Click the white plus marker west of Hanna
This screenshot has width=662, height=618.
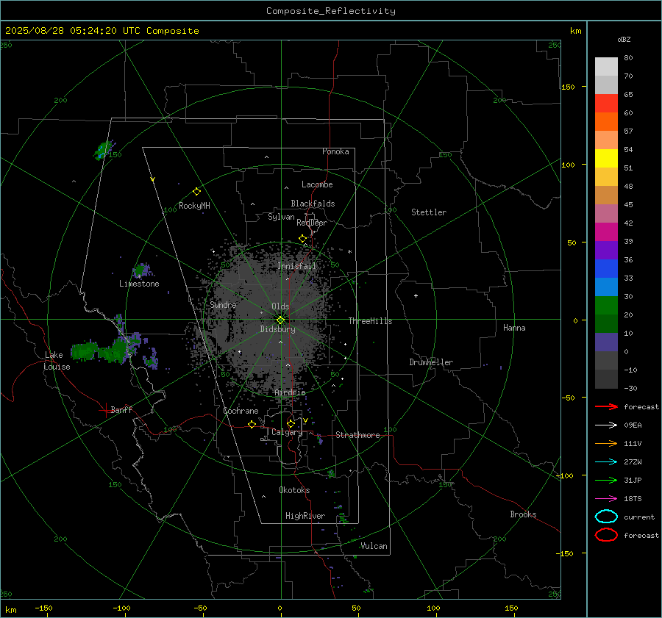(x=416, y=295)
